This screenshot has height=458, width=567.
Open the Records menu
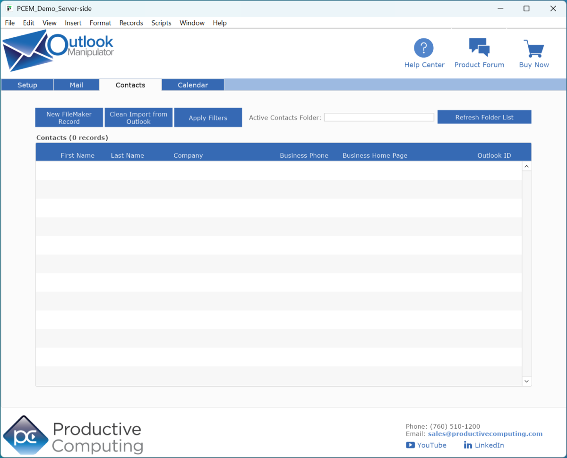coord(131,23)
